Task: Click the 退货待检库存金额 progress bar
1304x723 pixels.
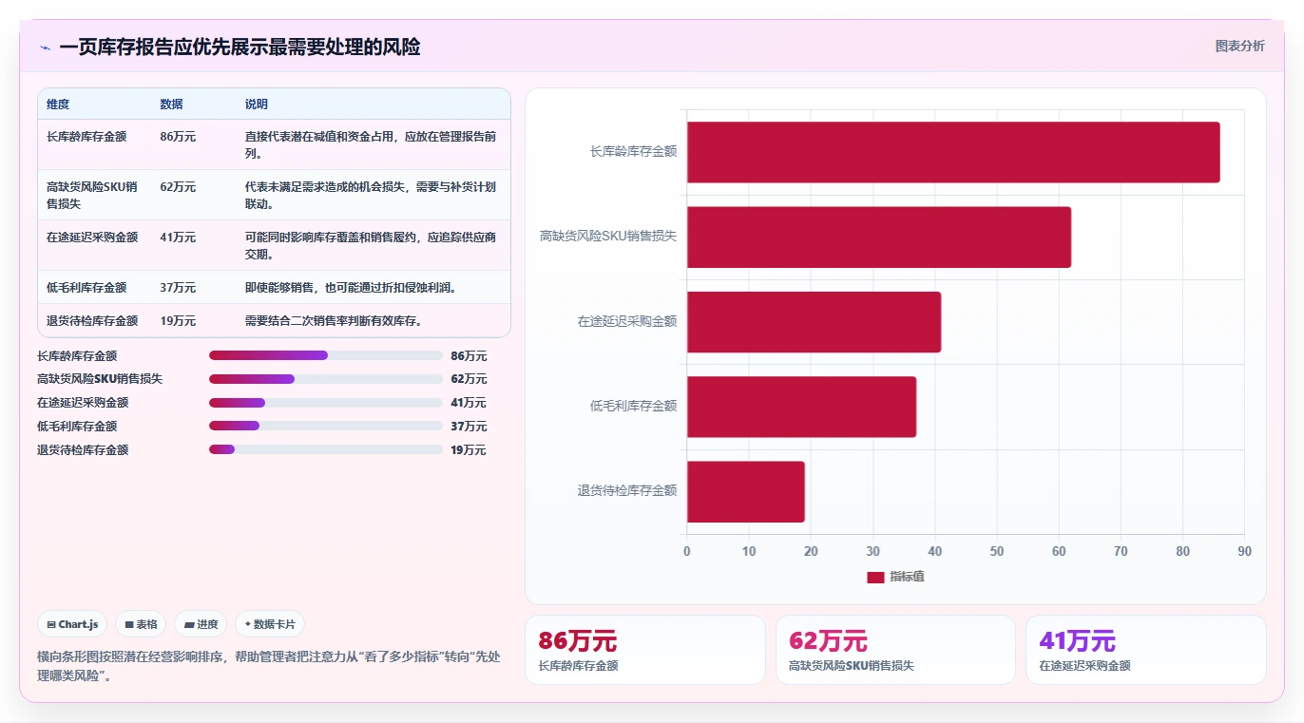Action: click(326, 449)
